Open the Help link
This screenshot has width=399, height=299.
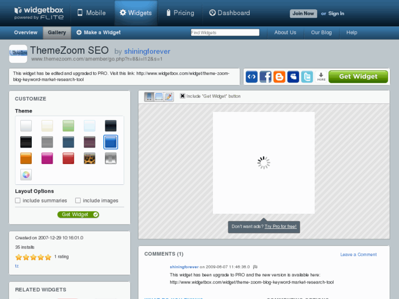(x=352, y=32)
